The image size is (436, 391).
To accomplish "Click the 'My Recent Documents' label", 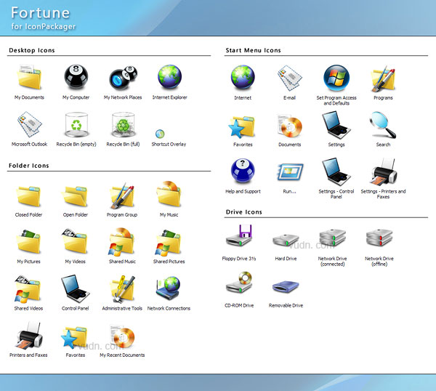I will pos(122,355).
